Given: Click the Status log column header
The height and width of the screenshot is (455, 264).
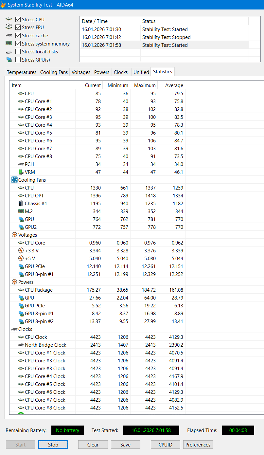Looking at the screenshot, I should pyautogui.click(x=194, y=21).
